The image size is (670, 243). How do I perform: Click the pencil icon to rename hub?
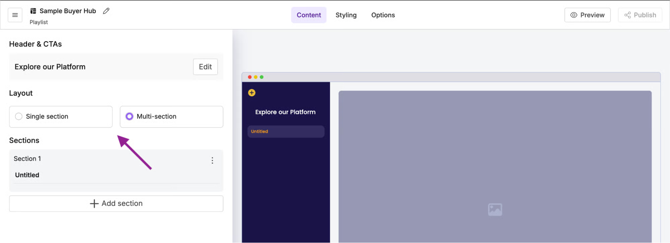106,11
